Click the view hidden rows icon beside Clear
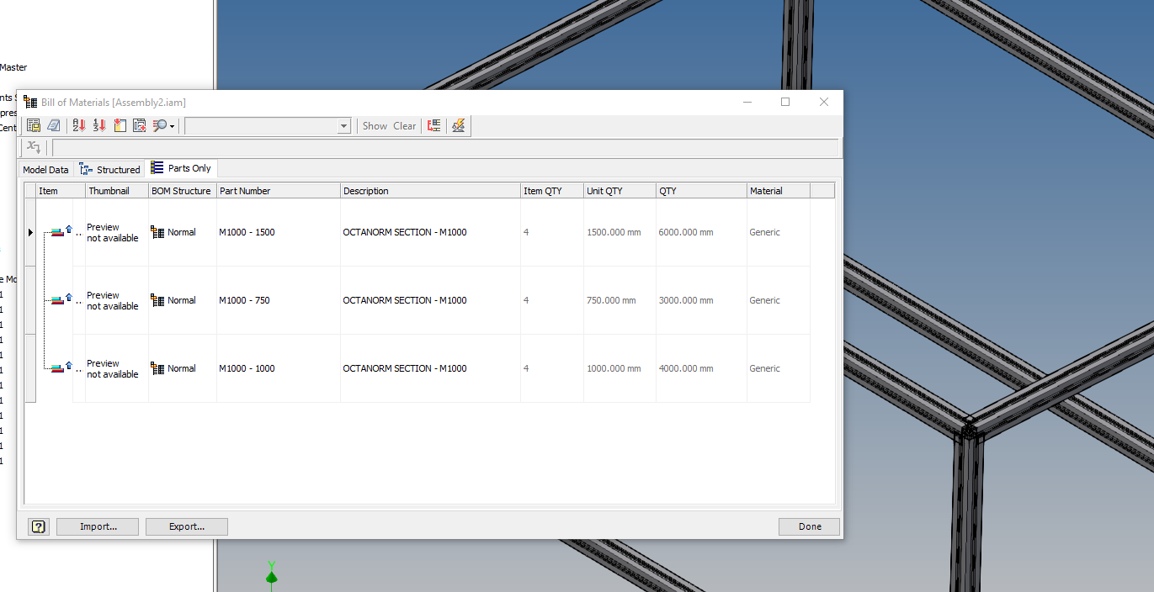This screenshot has width=1154, height=592. click(x=433, y=124)
